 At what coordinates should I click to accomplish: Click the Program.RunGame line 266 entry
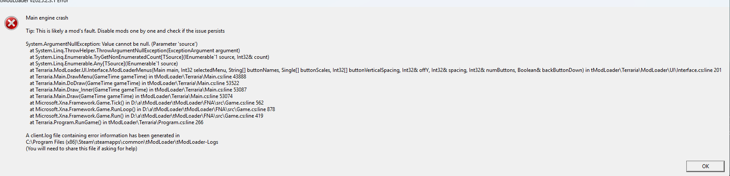click(x=116, y=122)
